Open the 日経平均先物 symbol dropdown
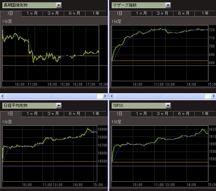 58,106
